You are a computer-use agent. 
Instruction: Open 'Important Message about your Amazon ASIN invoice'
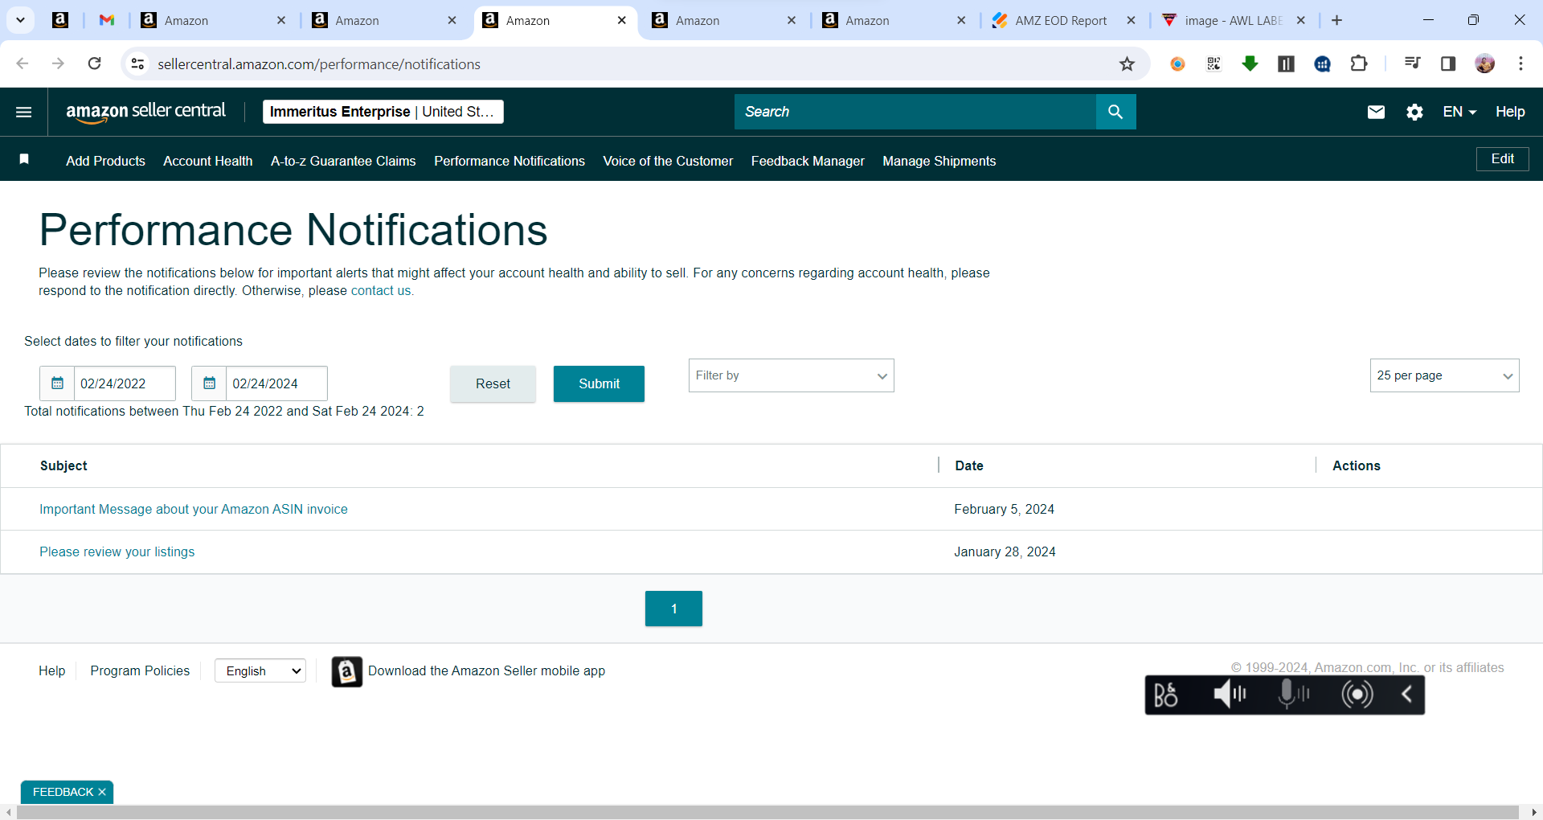click(194, 509)
